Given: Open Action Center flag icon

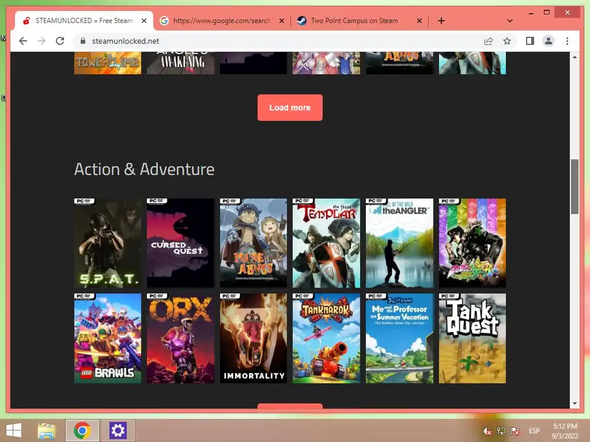Looking at the screenshot, I should (515, 431).
